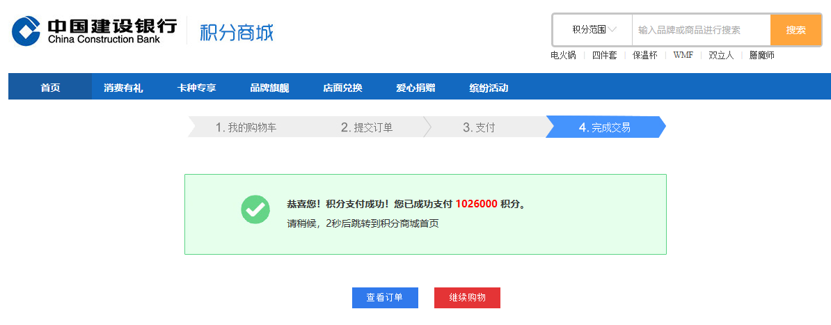Click step 4. 完成交易
The width and height of the screenshot is (831, 325).
(x=606, y=127)
